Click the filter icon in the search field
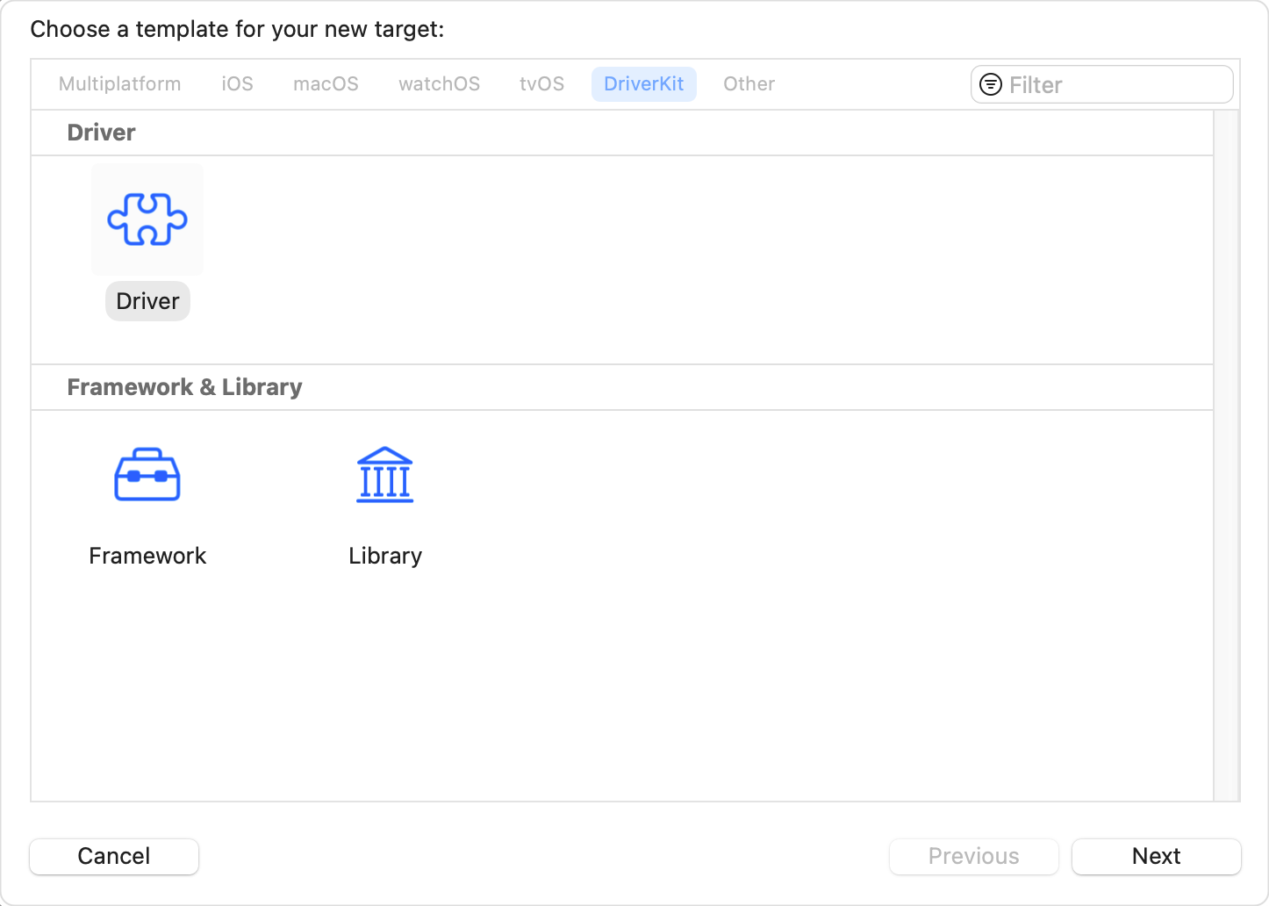The height and width of the screenshot is (906, 1269). point(991,84)
